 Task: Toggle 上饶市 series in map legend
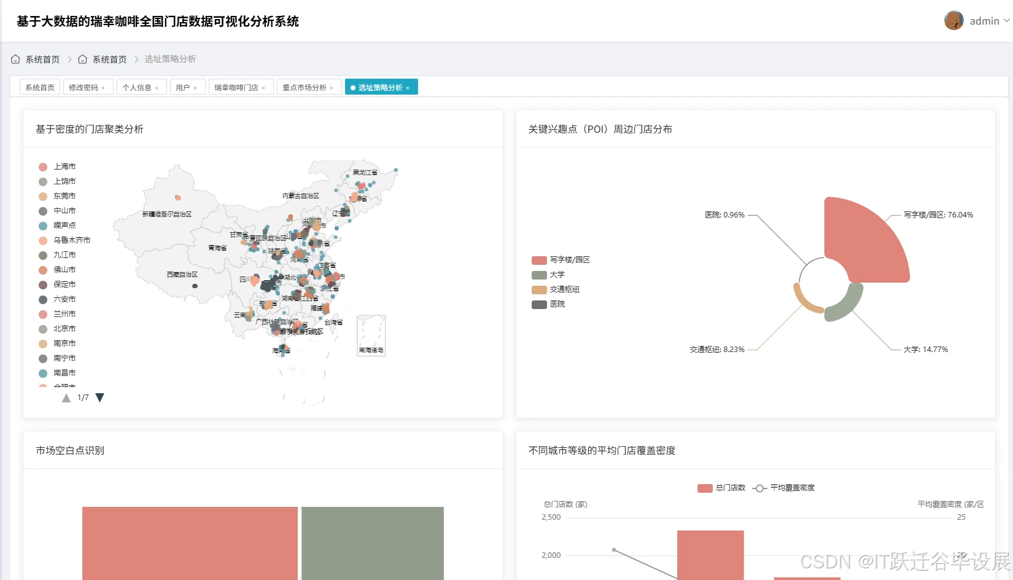click(57, 181)
